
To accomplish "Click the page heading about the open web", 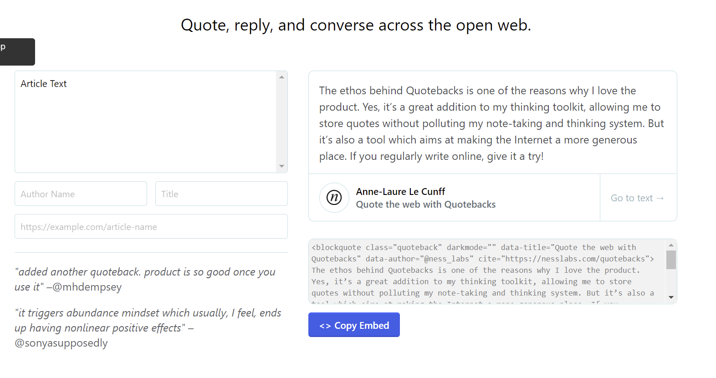I will (x=356, y=25).
